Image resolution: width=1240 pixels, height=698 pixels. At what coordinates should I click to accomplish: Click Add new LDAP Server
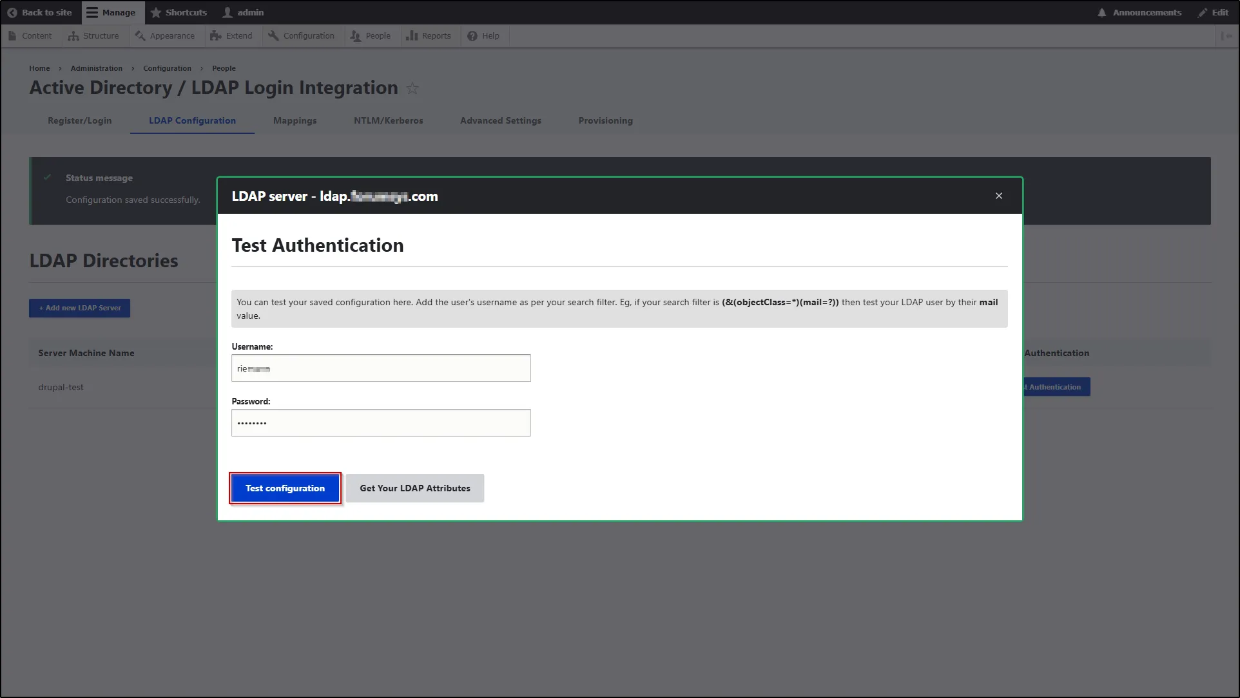[79, 308]
